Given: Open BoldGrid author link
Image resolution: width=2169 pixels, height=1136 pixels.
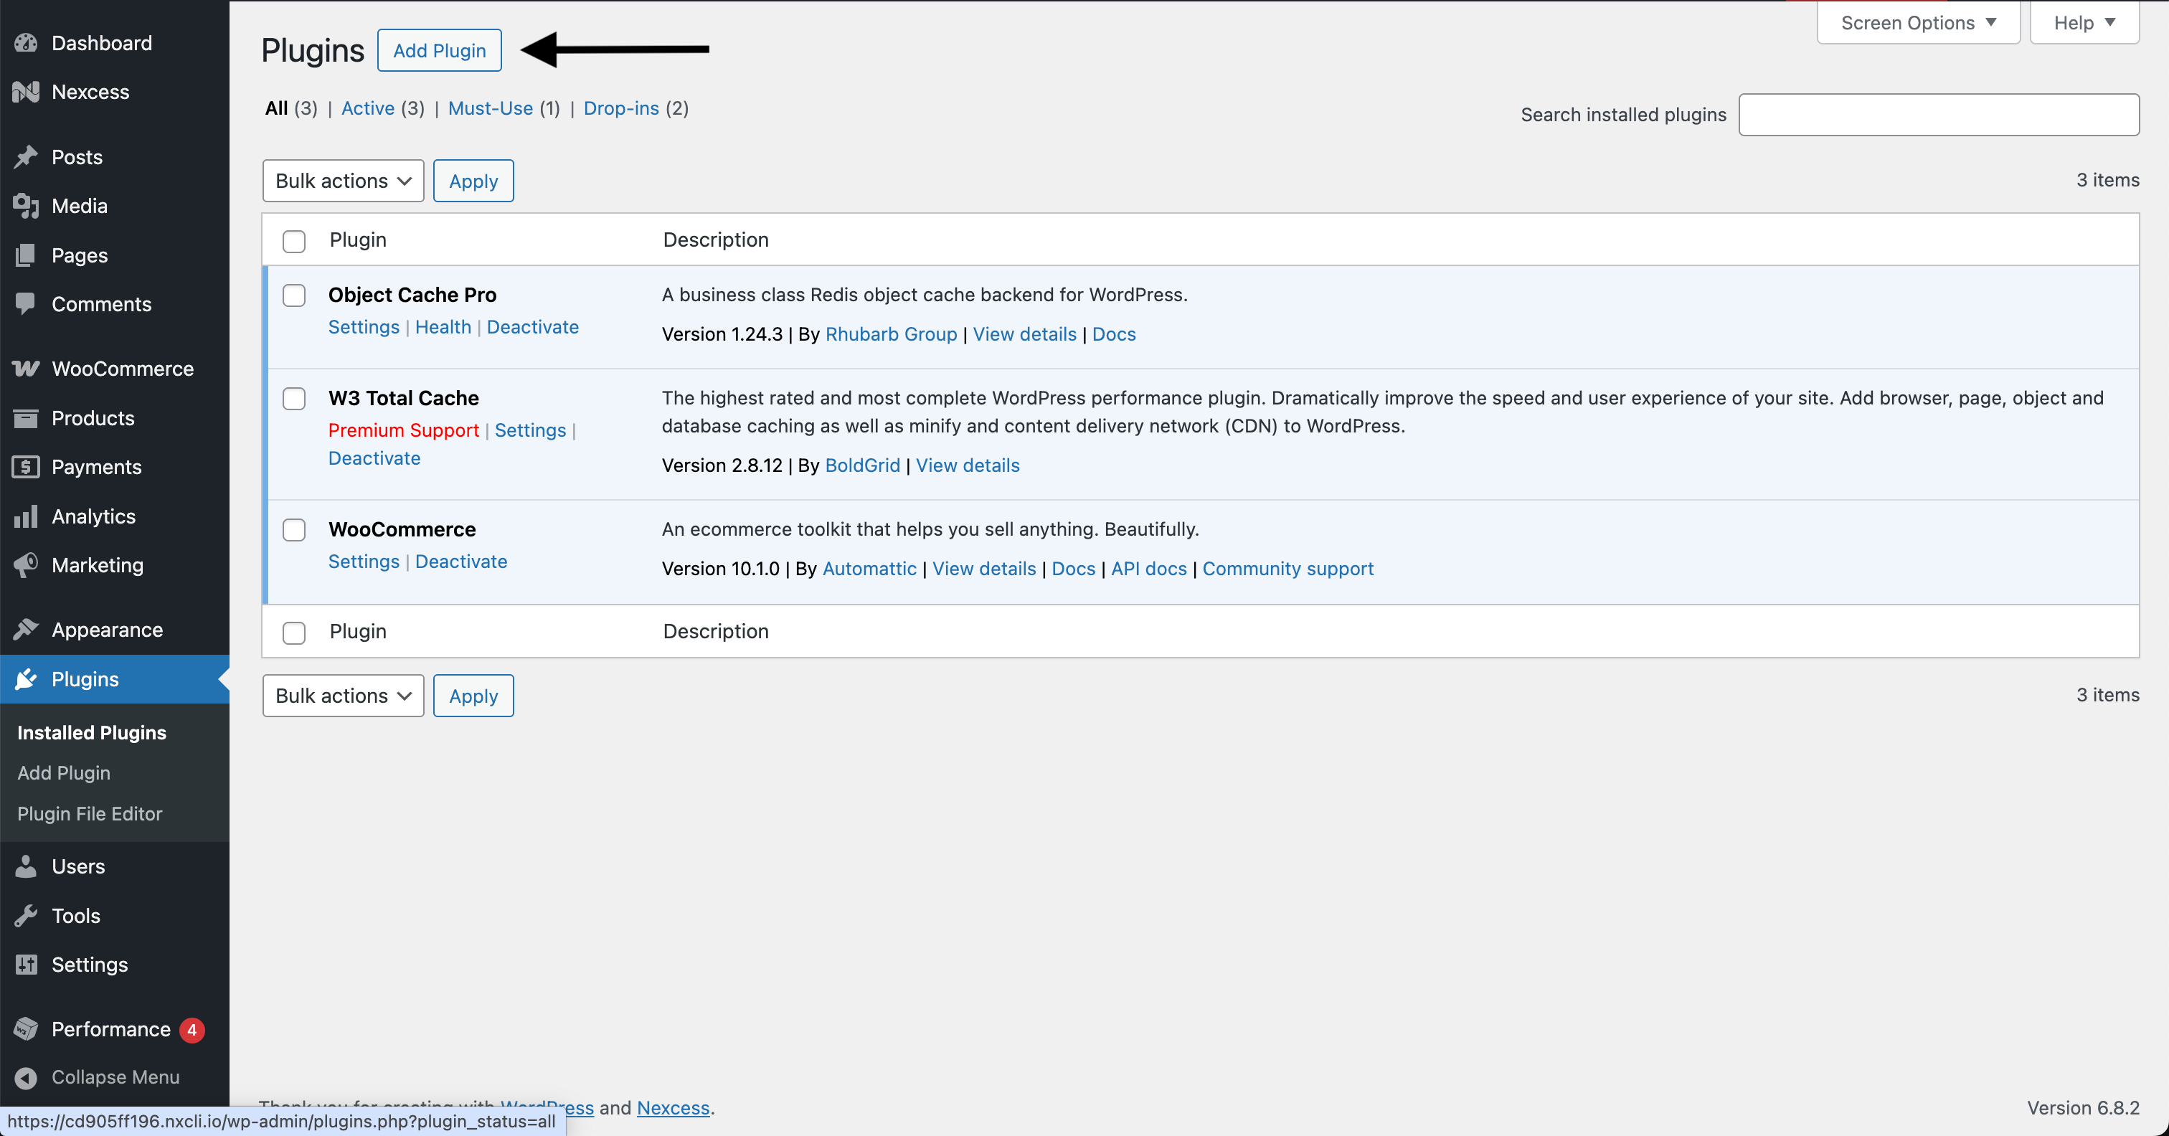Looking at the screenshot, I should (862, 465).
